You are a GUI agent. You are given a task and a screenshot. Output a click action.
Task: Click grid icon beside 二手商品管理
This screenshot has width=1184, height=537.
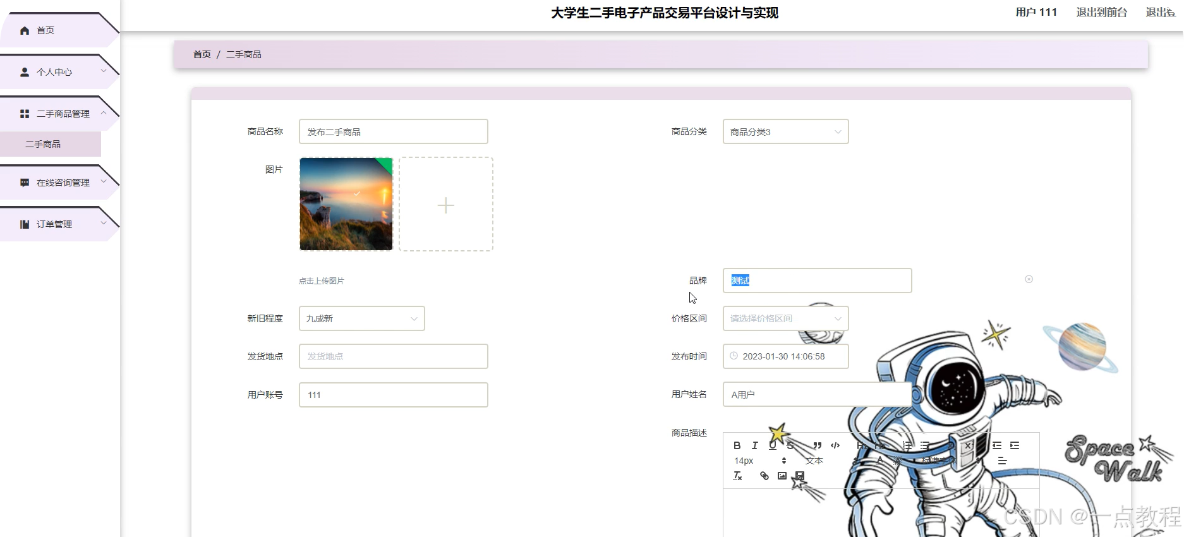tap(25, 114)
